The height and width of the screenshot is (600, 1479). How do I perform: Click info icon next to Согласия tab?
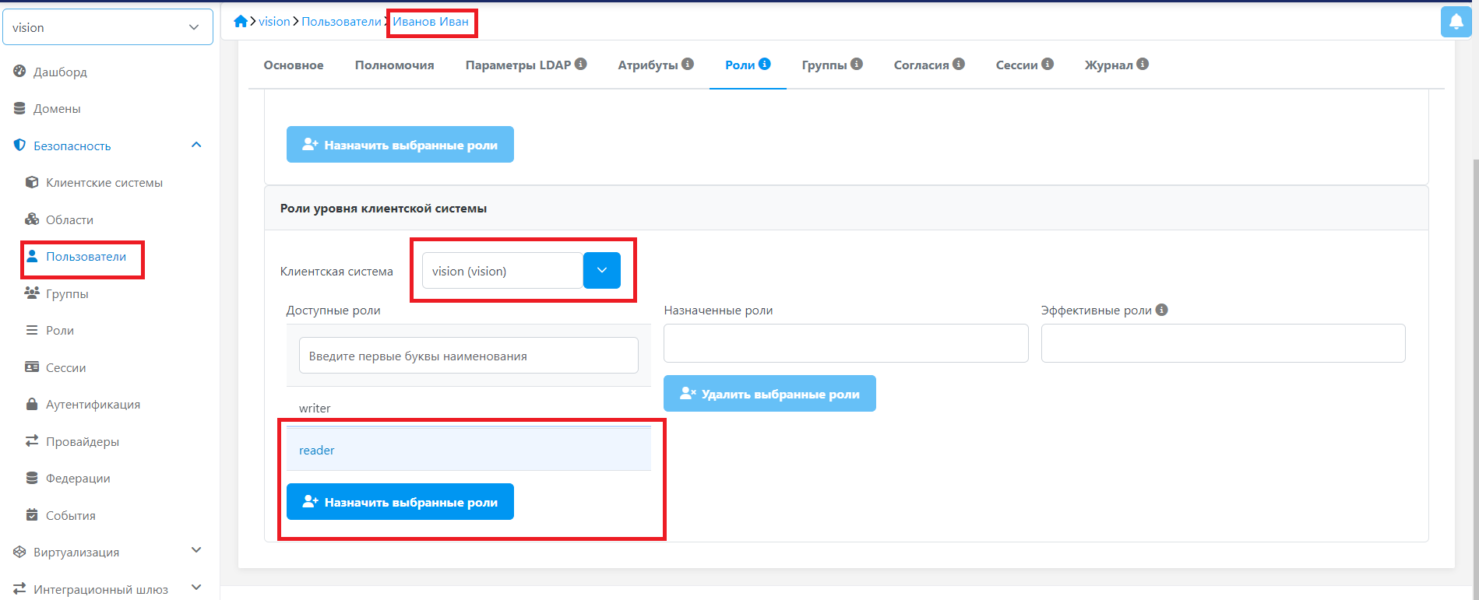(x=959, y=65)
